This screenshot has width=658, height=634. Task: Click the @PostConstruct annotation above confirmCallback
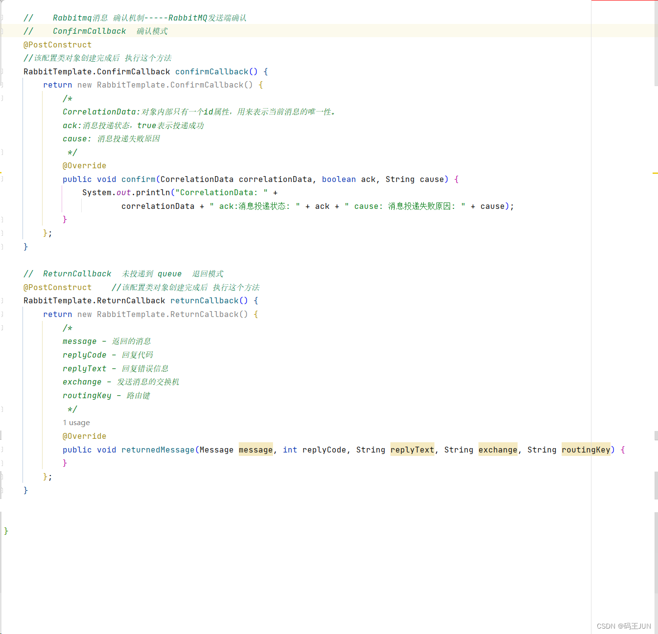tap(57, 45)
